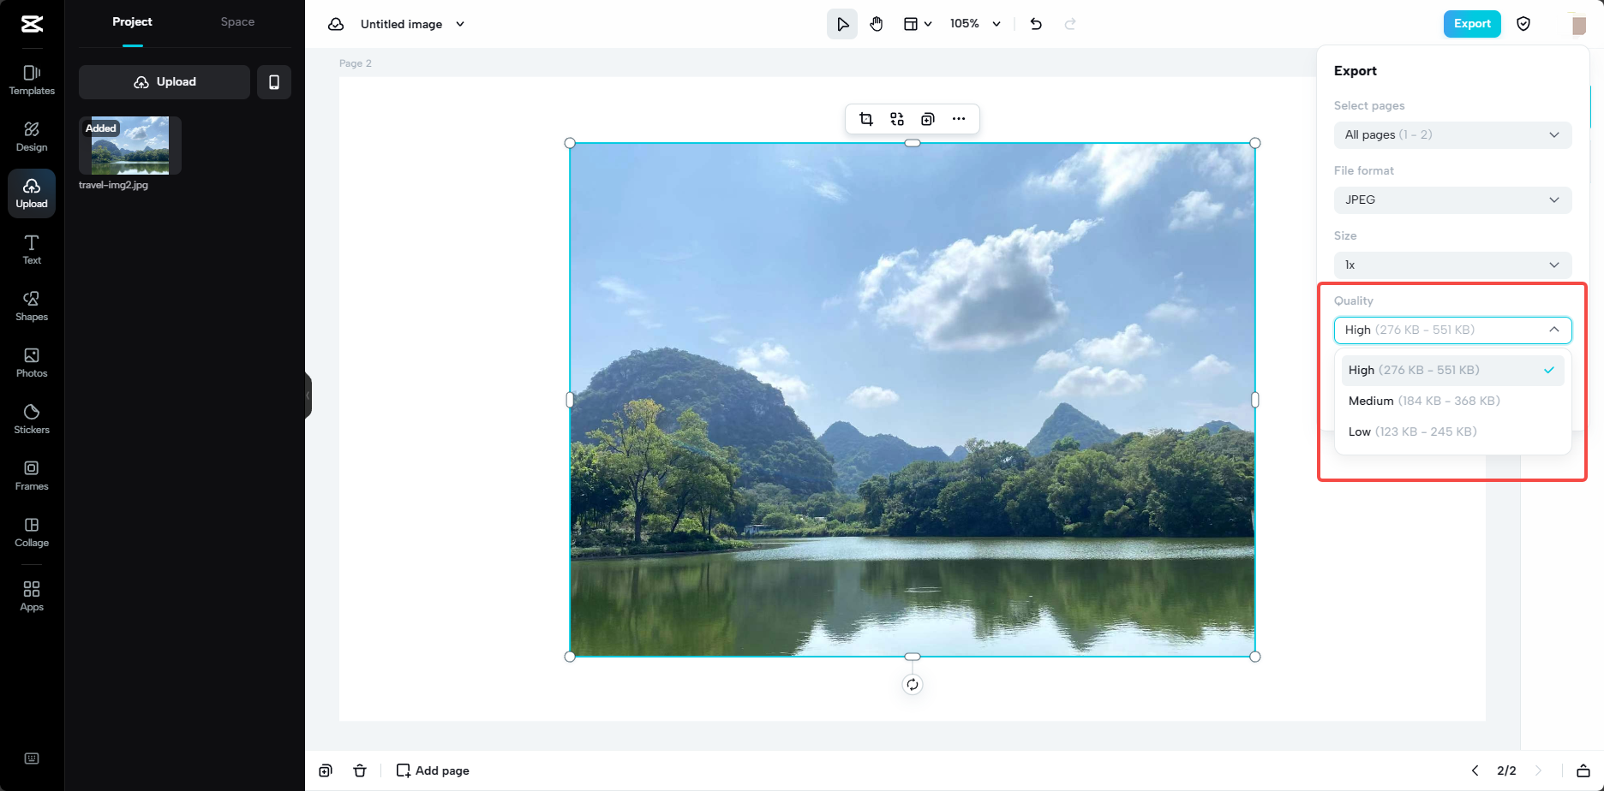Duplicate the current page
This screenshot has height=791, width=1604.
pyautogui.click(x=326, y=770)
